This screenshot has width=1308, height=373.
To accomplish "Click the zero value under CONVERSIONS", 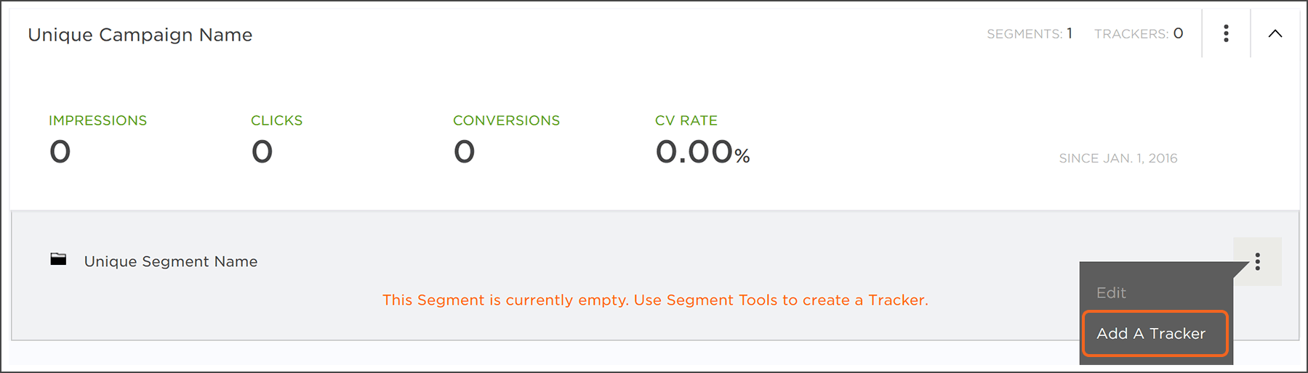I will pos(465,152).
